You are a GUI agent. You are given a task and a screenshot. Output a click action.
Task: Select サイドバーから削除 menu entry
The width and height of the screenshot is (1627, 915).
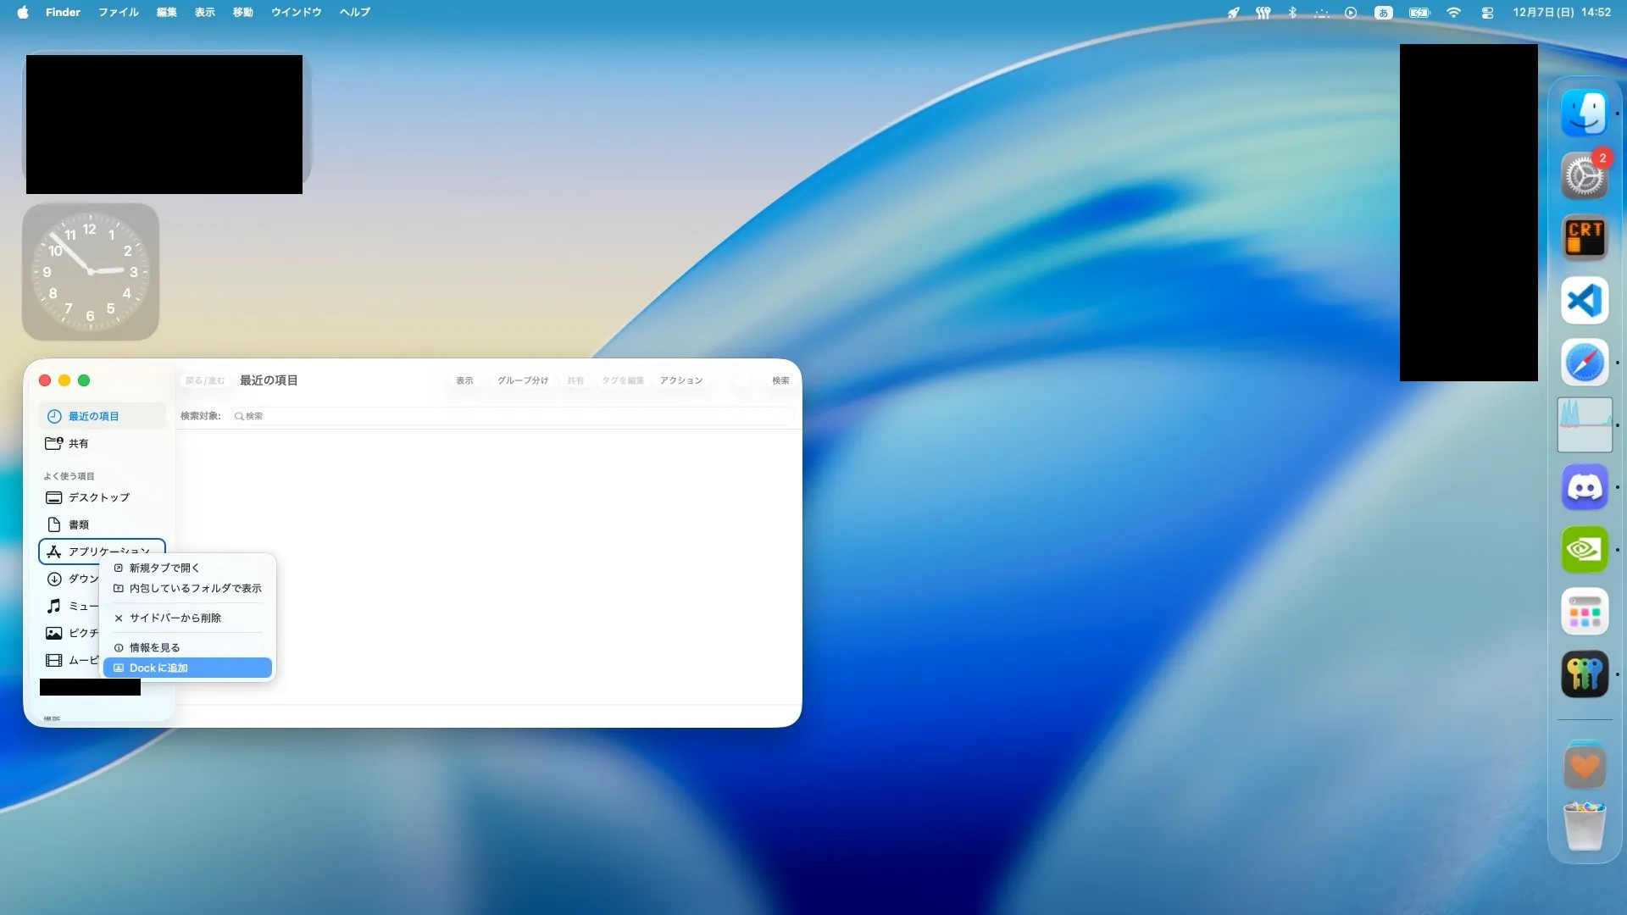click(x=175, y=618)
